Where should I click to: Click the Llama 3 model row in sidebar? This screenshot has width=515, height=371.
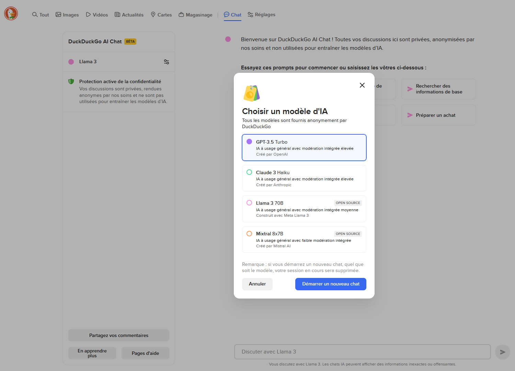119,62
